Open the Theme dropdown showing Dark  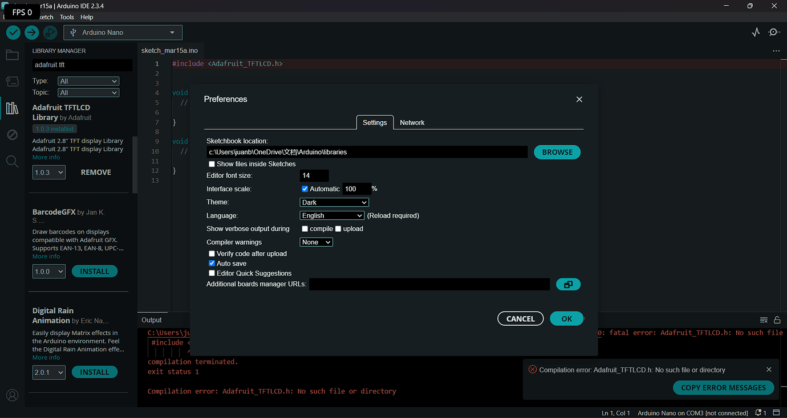(334, 202)
